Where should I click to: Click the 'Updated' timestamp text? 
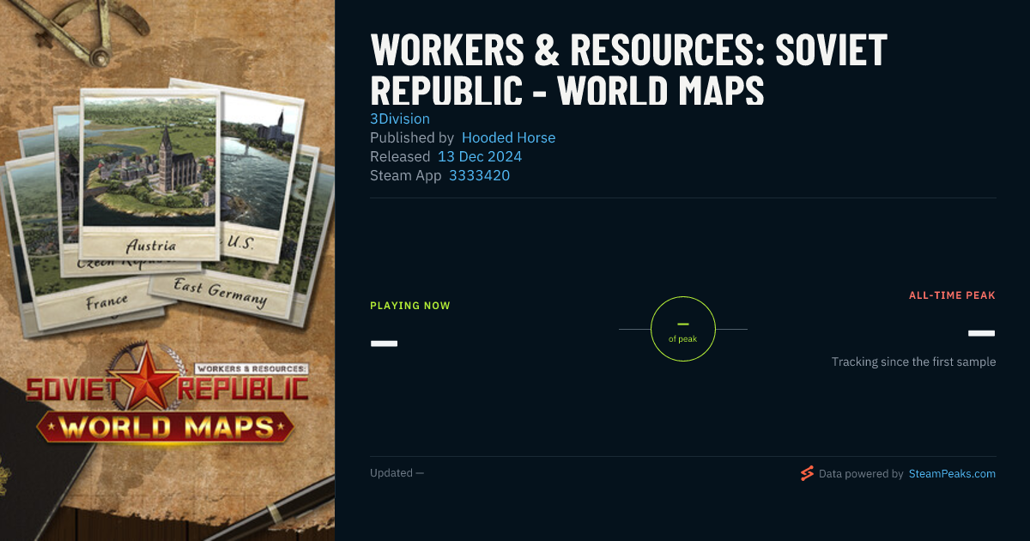(x=397, y=472)
